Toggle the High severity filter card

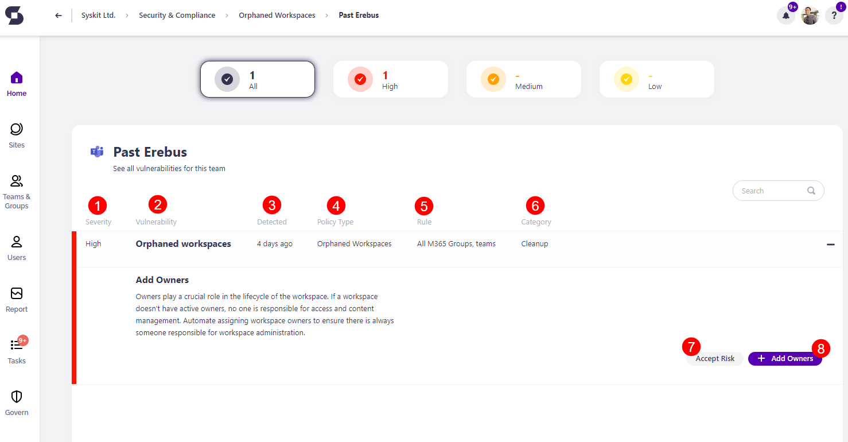pyautogui.click(x=391, y=79)
